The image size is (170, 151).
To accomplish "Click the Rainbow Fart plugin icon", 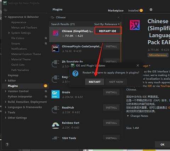I will tap(56, 125).
